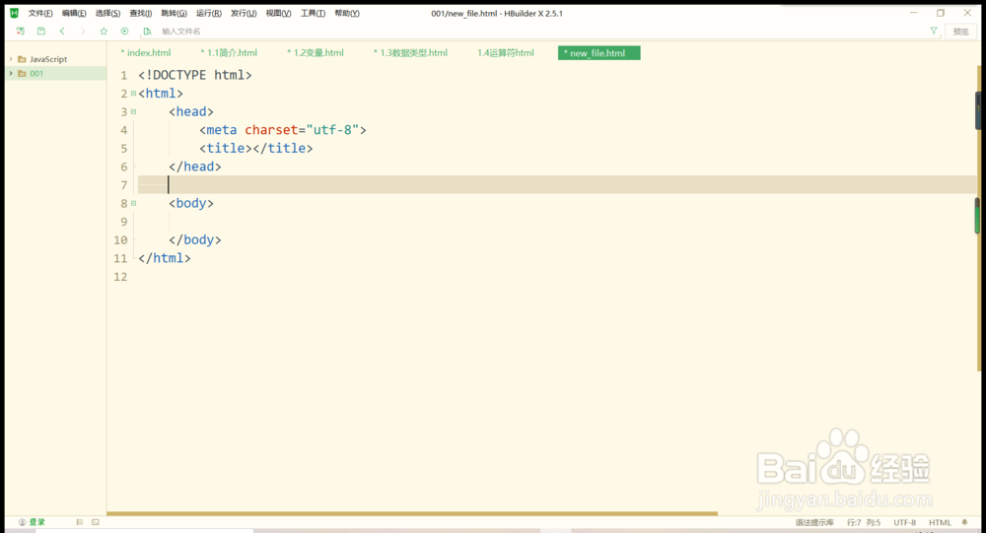Collapse the head tag fold marker

[x=133, y=112]
